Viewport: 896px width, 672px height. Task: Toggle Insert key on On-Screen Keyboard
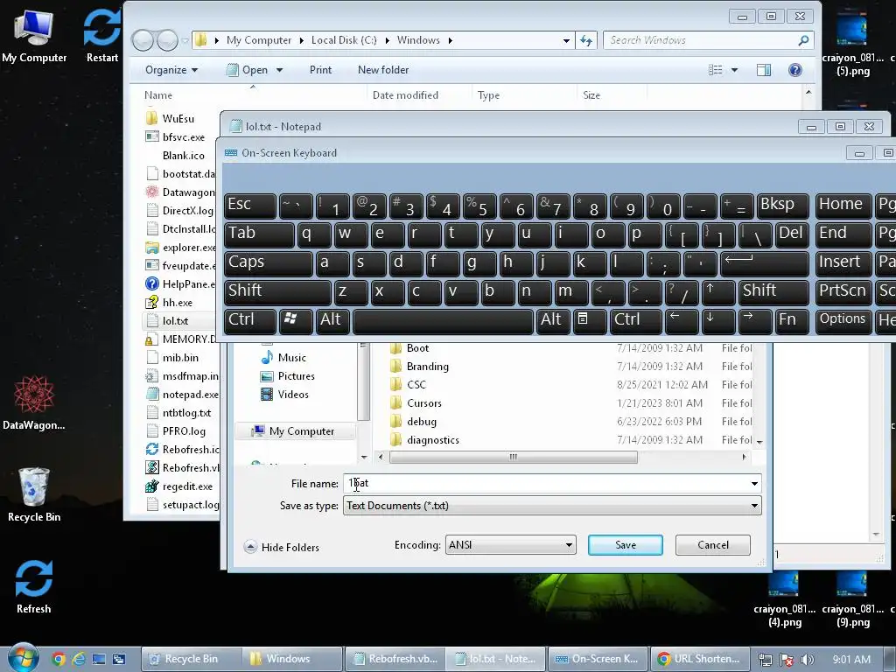843,262
